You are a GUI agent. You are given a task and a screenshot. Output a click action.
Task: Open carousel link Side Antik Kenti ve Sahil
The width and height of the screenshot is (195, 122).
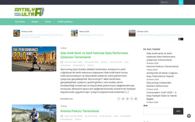(x=42, y=36)
